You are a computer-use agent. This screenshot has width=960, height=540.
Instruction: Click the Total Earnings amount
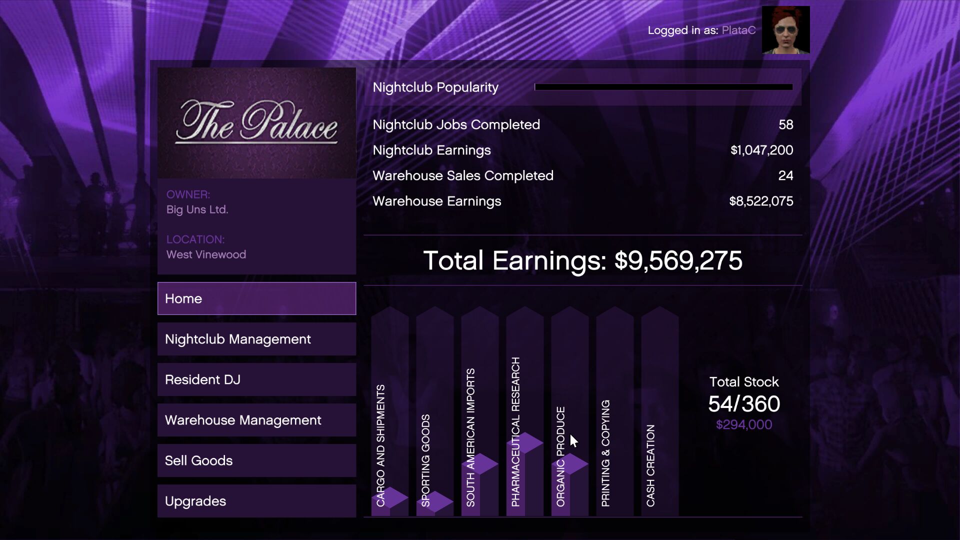678,260
